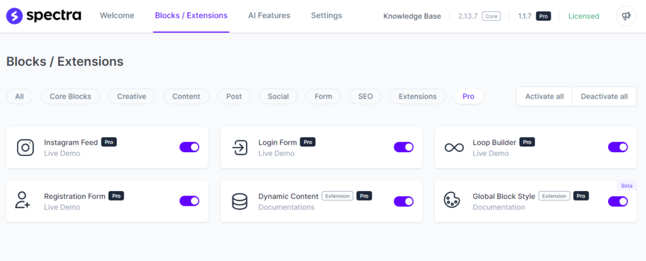Click the Login Form block icon
Screen dimensions: 646x261
(240, 147)
